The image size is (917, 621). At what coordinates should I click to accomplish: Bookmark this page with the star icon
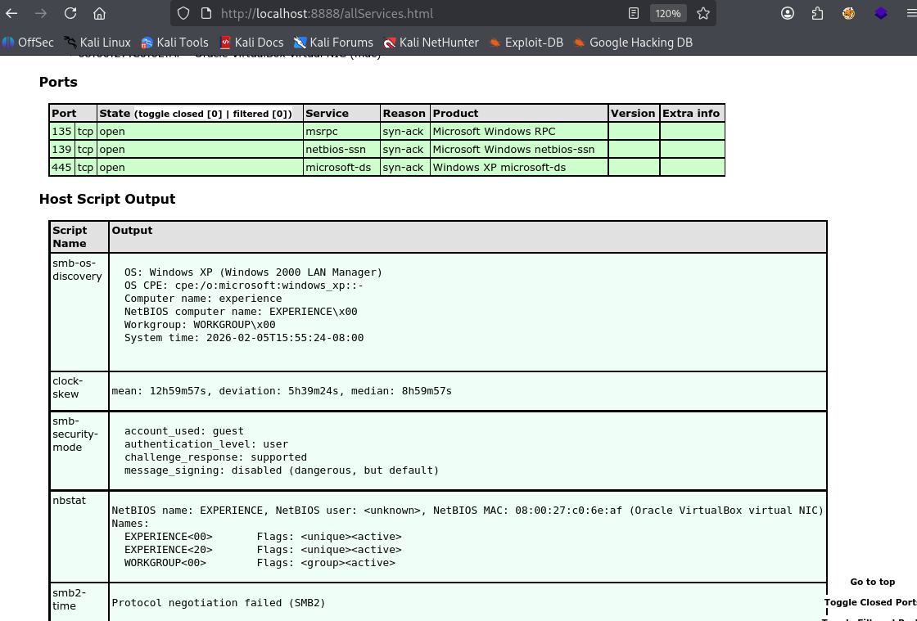[703, 13]
